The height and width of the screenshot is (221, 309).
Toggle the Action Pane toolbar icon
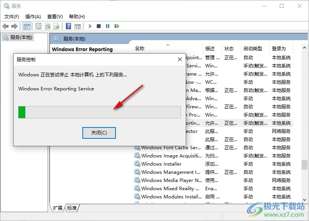[78, 26]
